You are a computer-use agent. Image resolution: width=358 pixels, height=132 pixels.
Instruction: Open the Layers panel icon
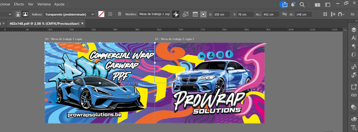click(x=354, y=30)
